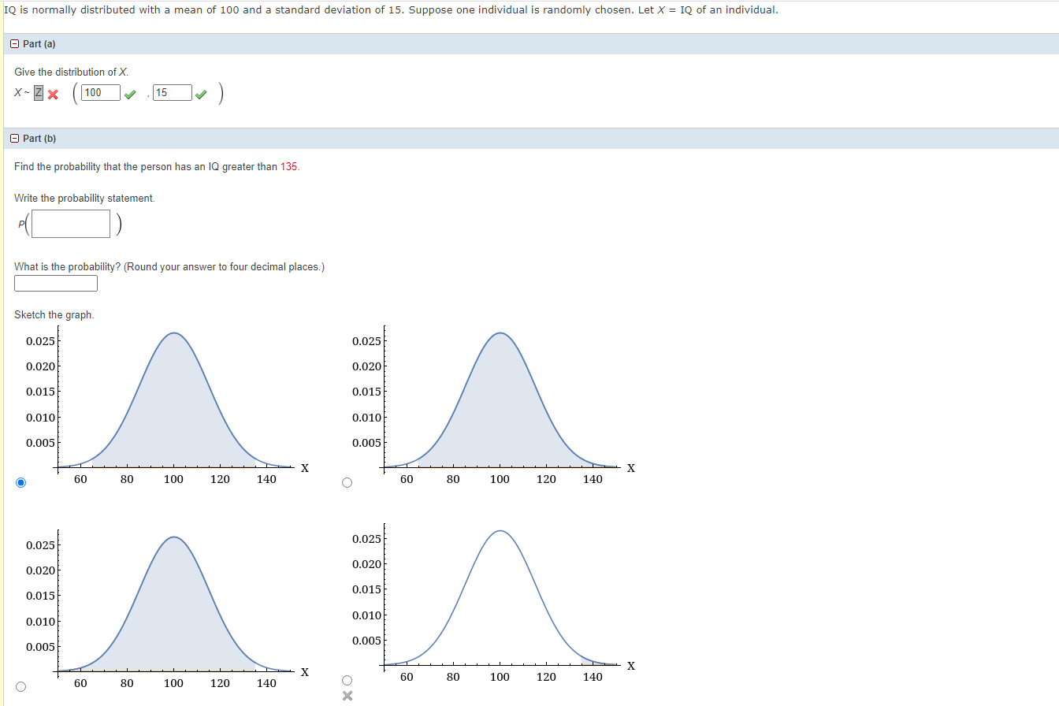Image resolution: width=1059 pixels, height=706 pixels.
Task: Click the tilde distribution expression after X
Action: coord(26,92)
